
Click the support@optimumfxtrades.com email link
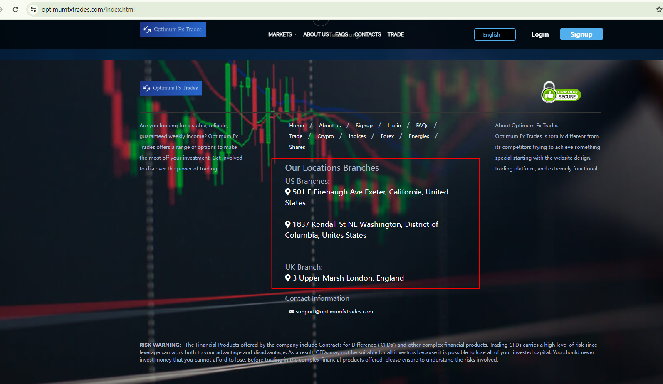click(334, 312)
